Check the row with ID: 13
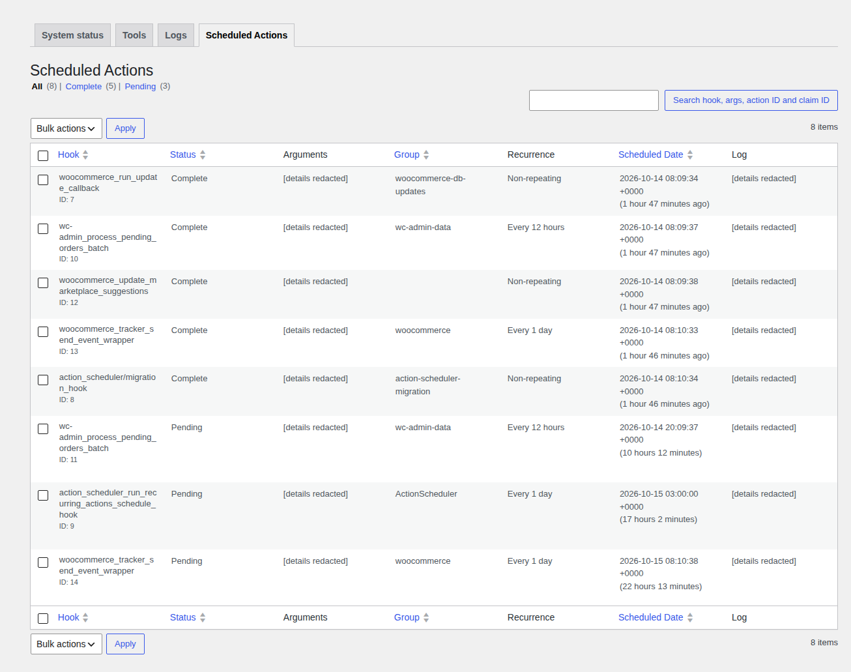This screenshot has width=851, height=672. pyautogui.click(x=43, y=332)
